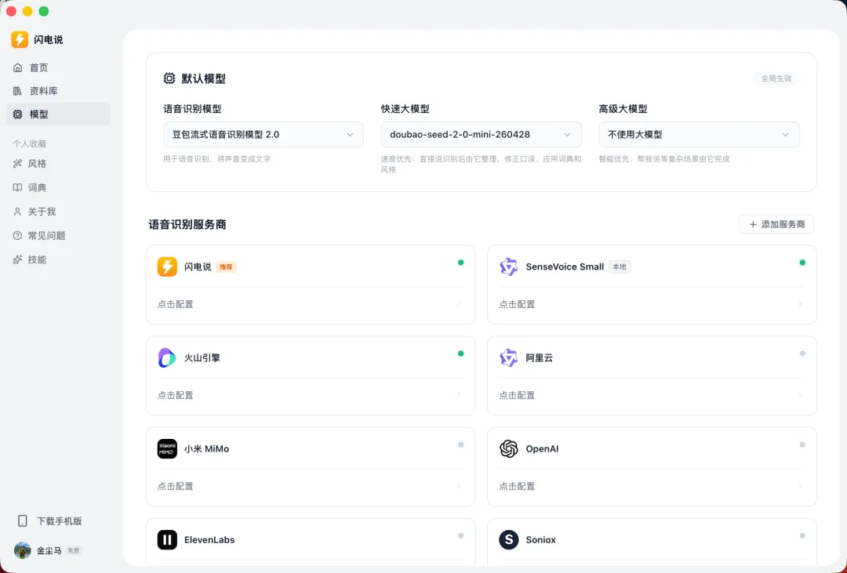
Task: Click gray status dot on OpenAI card
Action: (802, 444)
